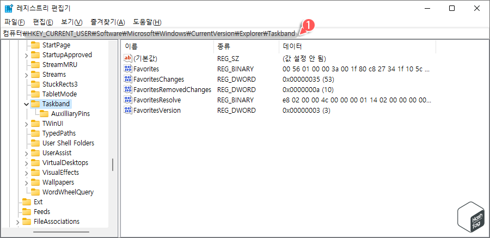Image resolution: width=490 pixels, height=238 pixels.
Task: Click the ab string icon of the (기본값) value
Action: pos(128,58)
